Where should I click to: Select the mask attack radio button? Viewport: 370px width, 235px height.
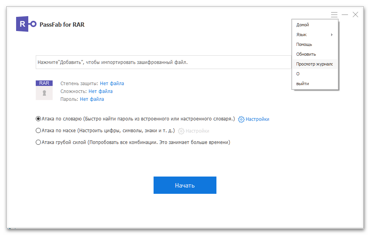click(38, 131)
